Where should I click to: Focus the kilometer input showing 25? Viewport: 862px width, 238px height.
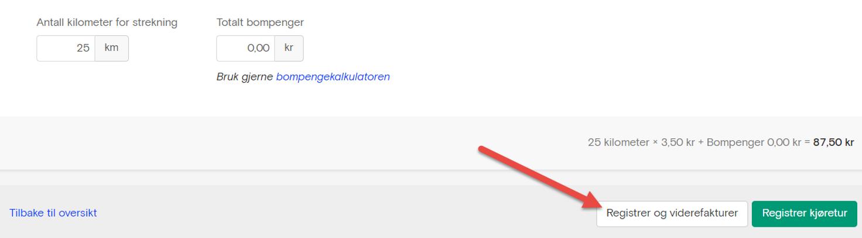[x=66, y=48]
